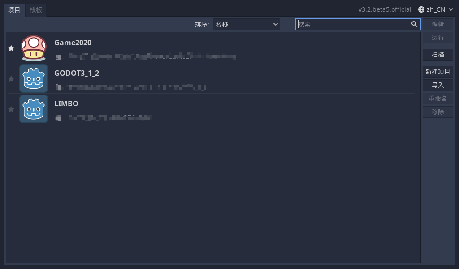Click the 编辑 button

point(437,24)
